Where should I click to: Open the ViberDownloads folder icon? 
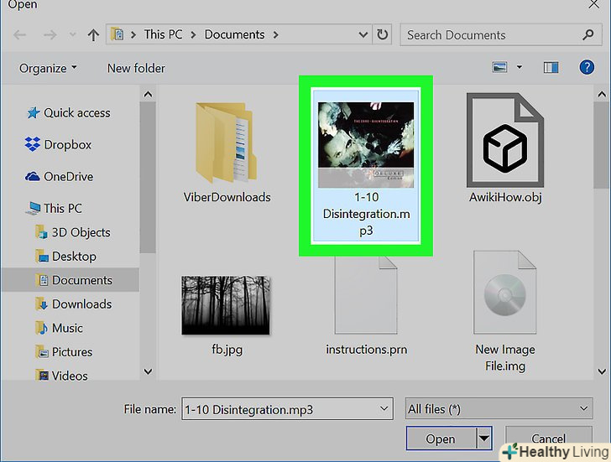[x=227, y=143]
